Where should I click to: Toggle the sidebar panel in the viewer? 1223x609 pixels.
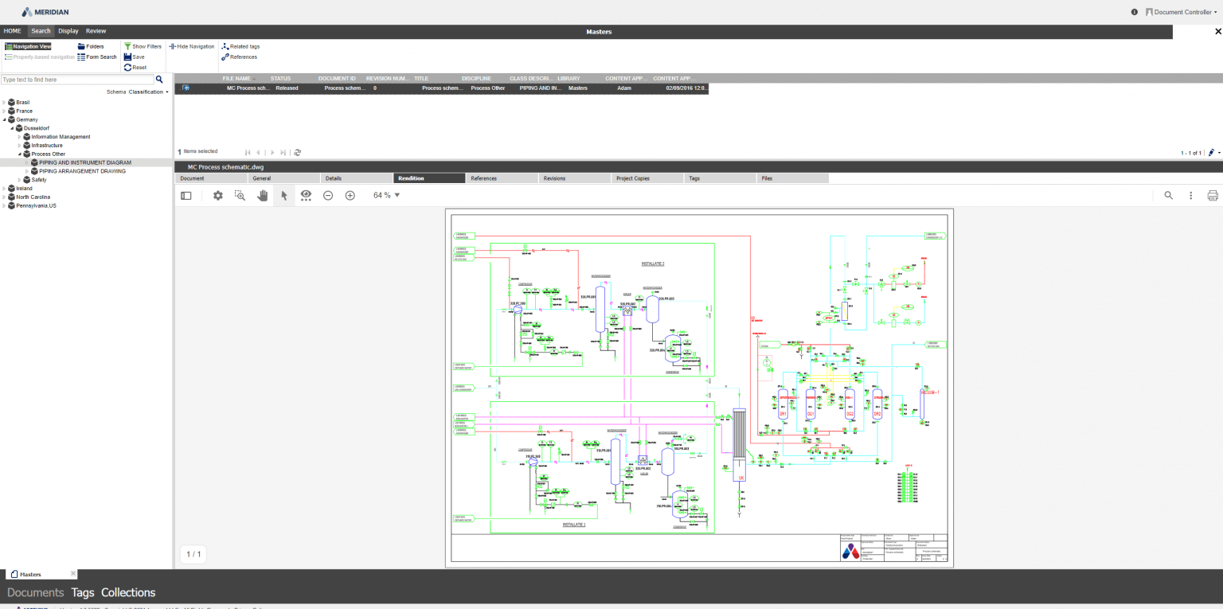186,195
